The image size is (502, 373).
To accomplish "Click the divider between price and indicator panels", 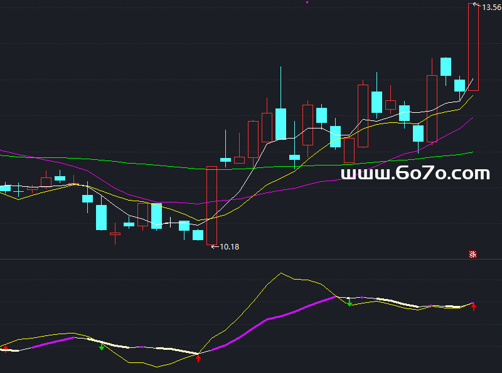I will [x=251, y=259].
